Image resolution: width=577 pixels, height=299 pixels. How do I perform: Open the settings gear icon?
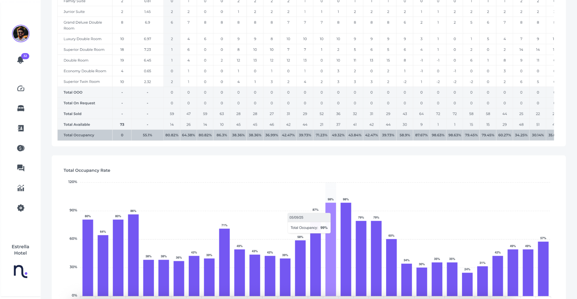[21, 208]
